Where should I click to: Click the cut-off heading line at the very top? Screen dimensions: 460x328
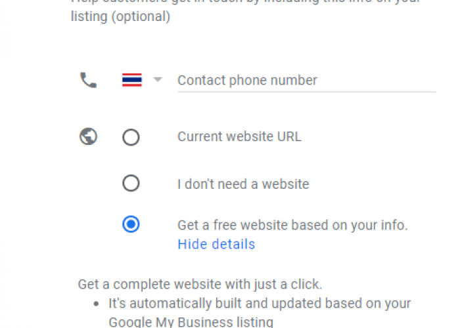246,1
